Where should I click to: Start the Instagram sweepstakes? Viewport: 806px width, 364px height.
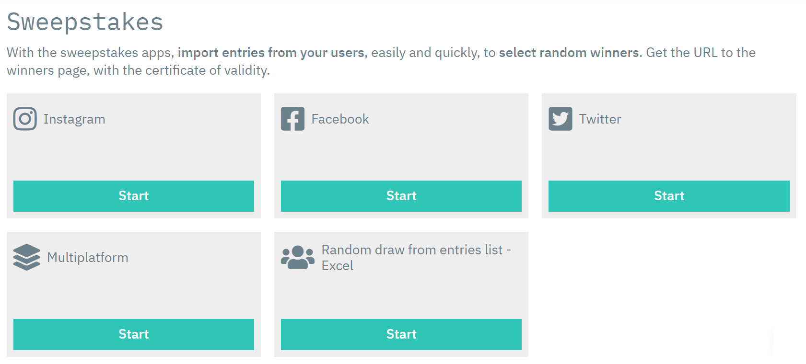click(134, 196)
